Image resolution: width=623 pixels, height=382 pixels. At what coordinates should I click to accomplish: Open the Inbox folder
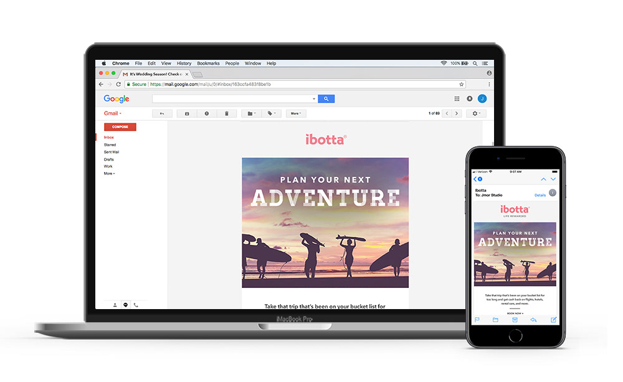click(x=109, y=138)
